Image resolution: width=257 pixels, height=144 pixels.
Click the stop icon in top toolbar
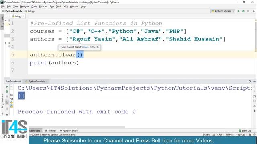pyautogui.click(x=248, y=11)
